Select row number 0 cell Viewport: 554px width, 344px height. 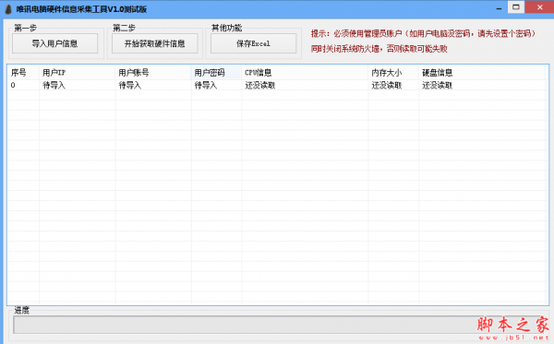[23, 85]
